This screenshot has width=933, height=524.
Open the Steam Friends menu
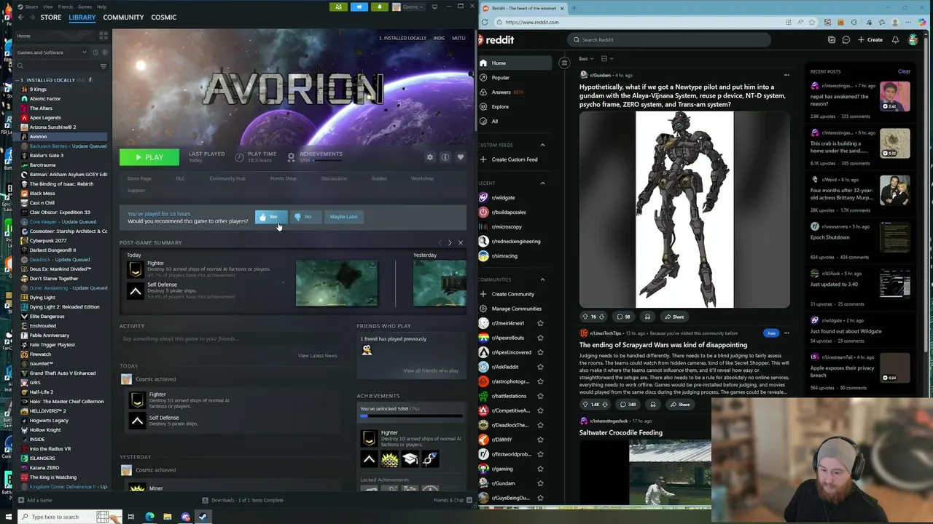(x=65, y=7)
